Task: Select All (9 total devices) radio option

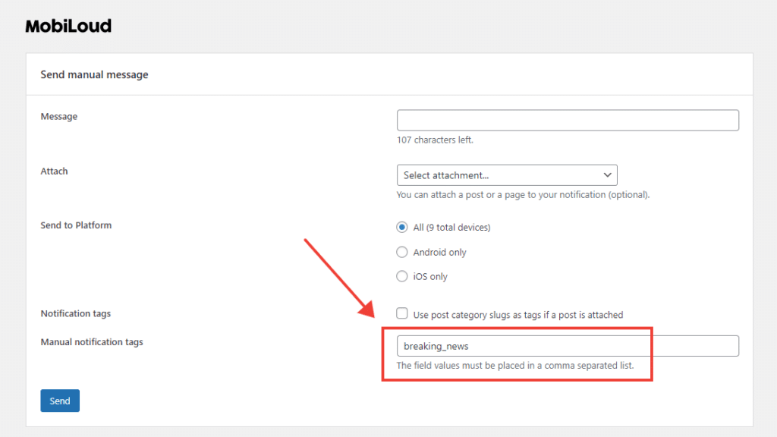Action: (402, 228)
